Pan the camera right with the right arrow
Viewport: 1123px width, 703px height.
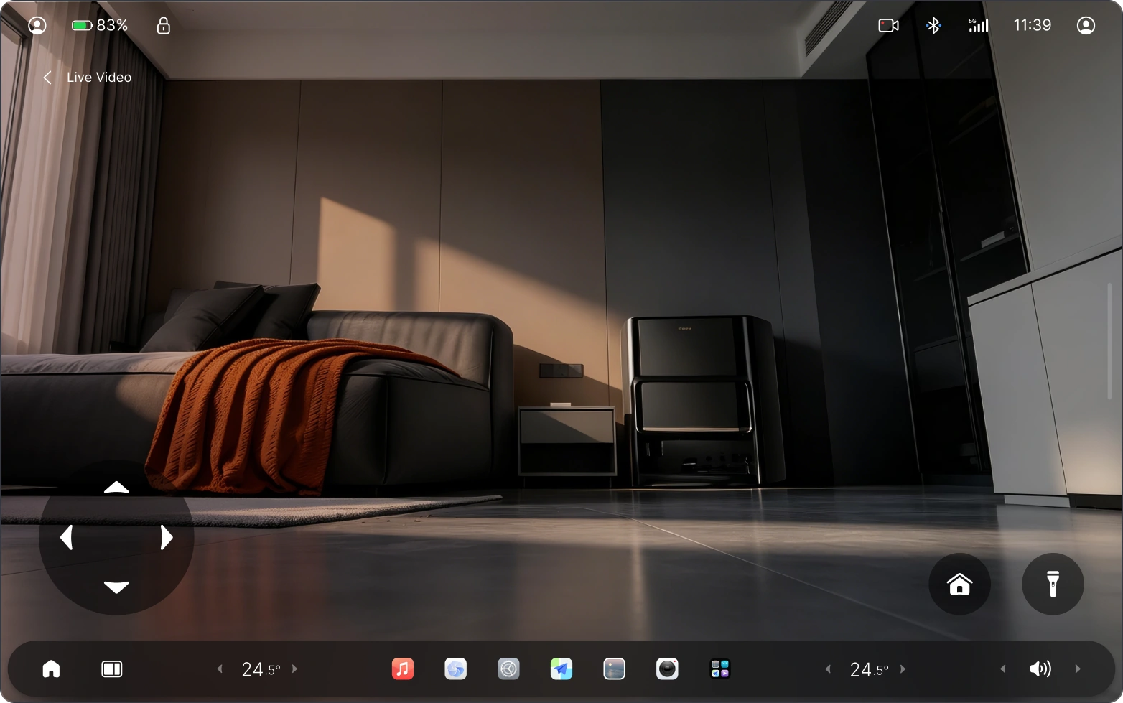tap(167, 537)
